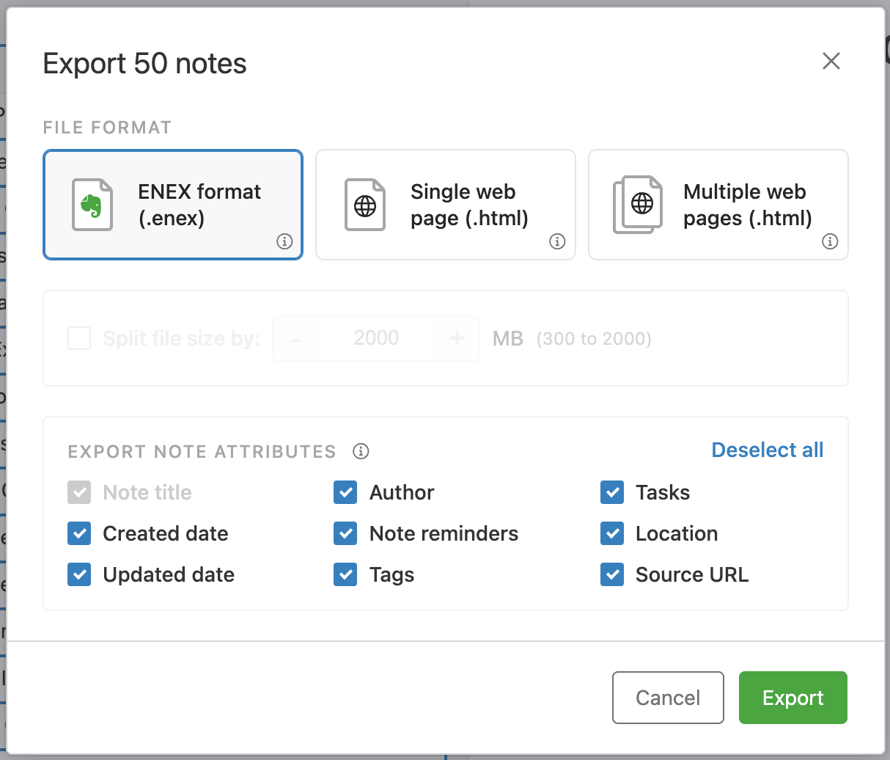The width and height of the screenshot is (890, 760).
Task: Click the split file size value field
Action: (x=376, y=338)
